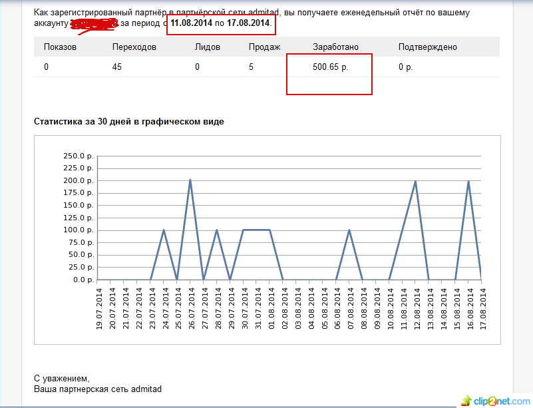Click the end date 17.08.2014
This screenshot has height=408, width=533.
point(248,23)
